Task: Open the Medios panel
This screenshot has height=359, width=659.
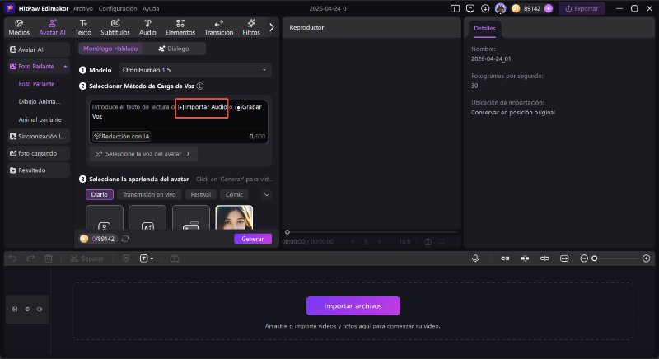Action: pyautogui.click(x=19, y=27)
